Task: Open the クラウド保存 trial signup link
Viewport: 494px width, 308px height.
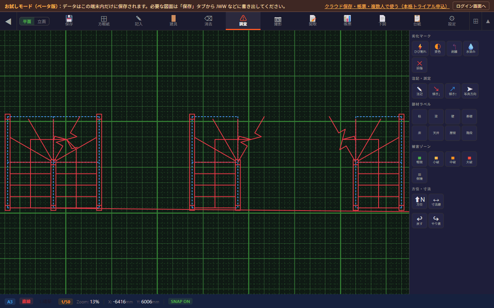Action: pyautogui.click(x=387, y=6)
